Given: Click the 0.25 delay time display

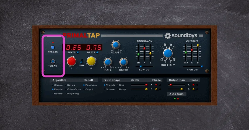Looking at the screenshot, I should (73, 47).
